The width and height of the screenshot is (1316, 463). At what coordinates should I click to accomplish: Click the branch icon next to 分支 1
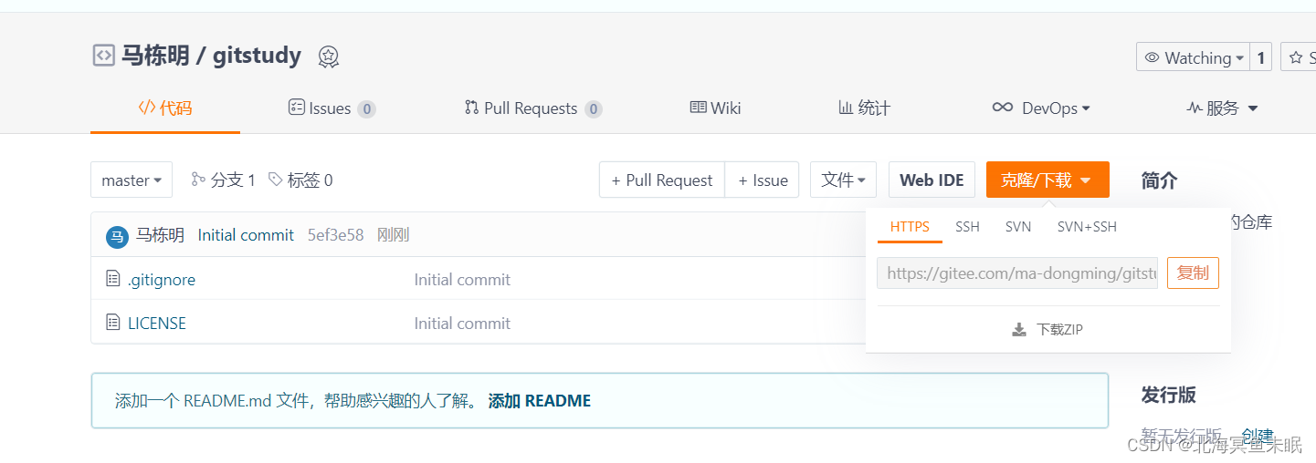[198, 180]
